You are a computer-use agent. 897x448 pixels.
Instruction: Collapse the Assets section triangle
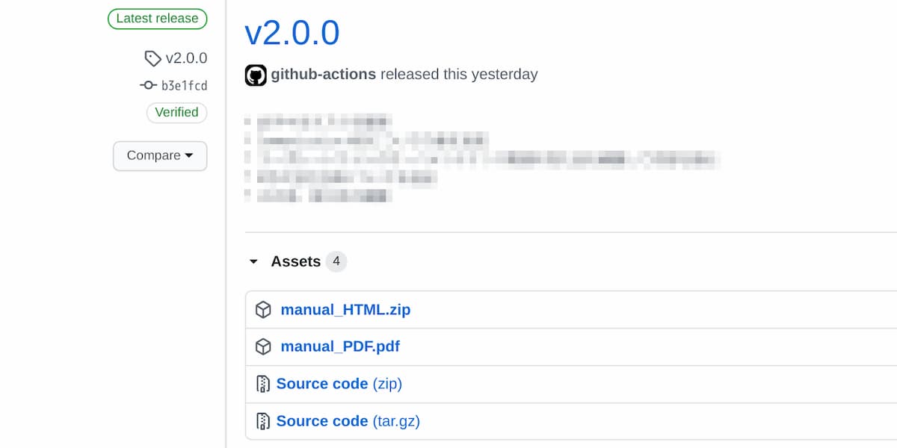253,261
